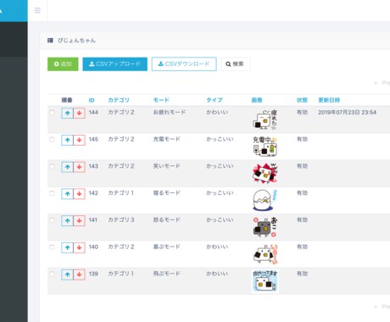Sort by the ID column header
Image resolution: width=390 pixels, height=322 pixels.
[x=92, y=100]
